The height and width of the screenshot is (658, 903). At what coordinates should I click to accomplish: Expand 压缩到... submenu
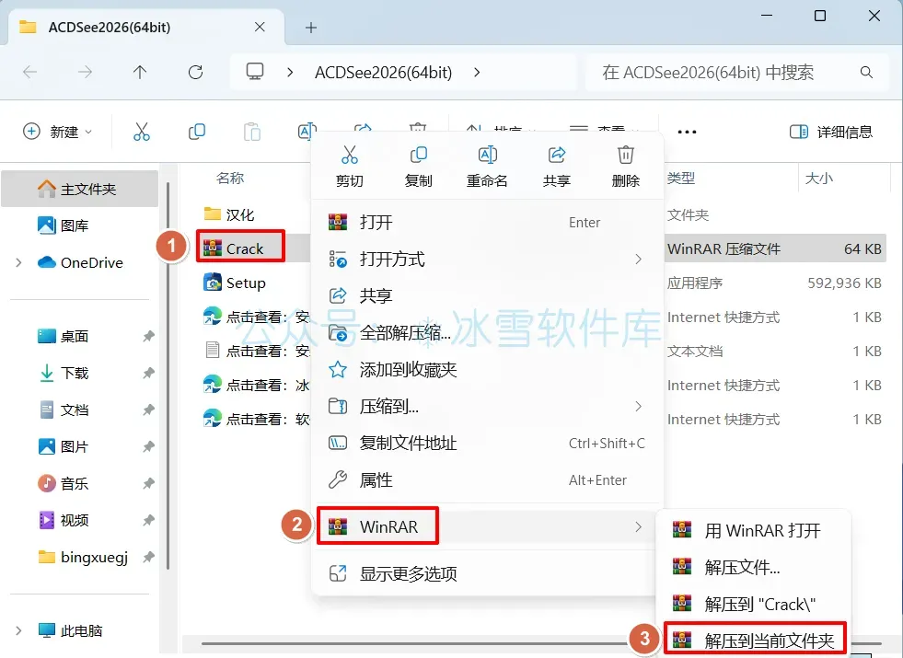(487, 407)
